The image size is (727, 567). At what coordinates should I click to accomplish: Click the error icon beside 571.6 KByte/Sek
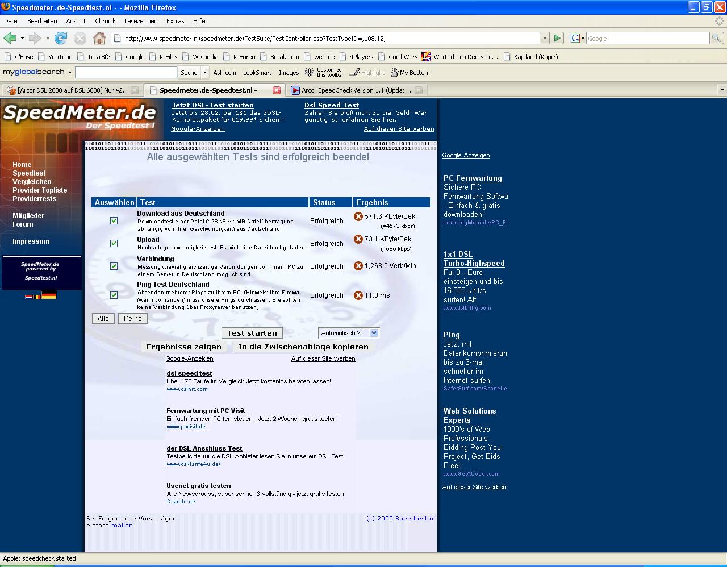point(358,216)
